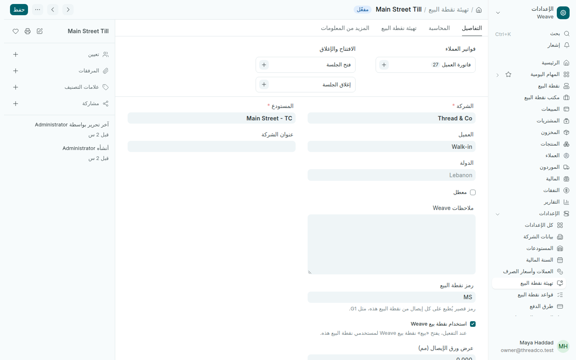This screenshot has width=576, height=360.
Task: Open المستودعات in the sidebar
Action: point(528,248)
